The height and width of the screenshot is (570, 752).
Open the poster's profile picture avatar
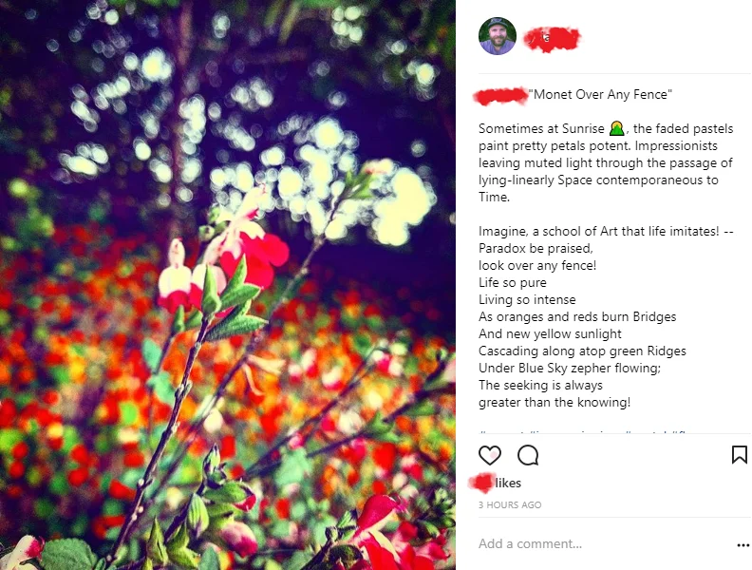point(498,36)
